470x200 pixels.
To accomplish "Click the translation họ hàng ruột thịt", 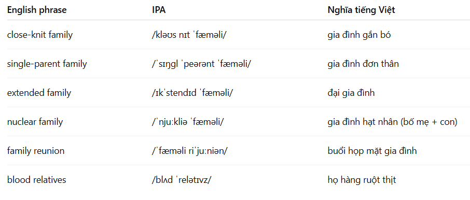I will 362,180.
